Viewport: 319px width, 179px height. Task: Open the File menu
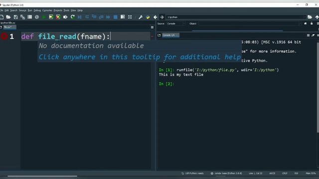(x=1, y=10)
